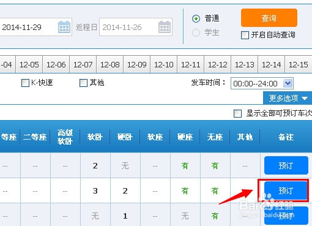Screen dimensions: 312x226
Task: Click 硬座 有 in the second row
Action: (x=185, y=191)
